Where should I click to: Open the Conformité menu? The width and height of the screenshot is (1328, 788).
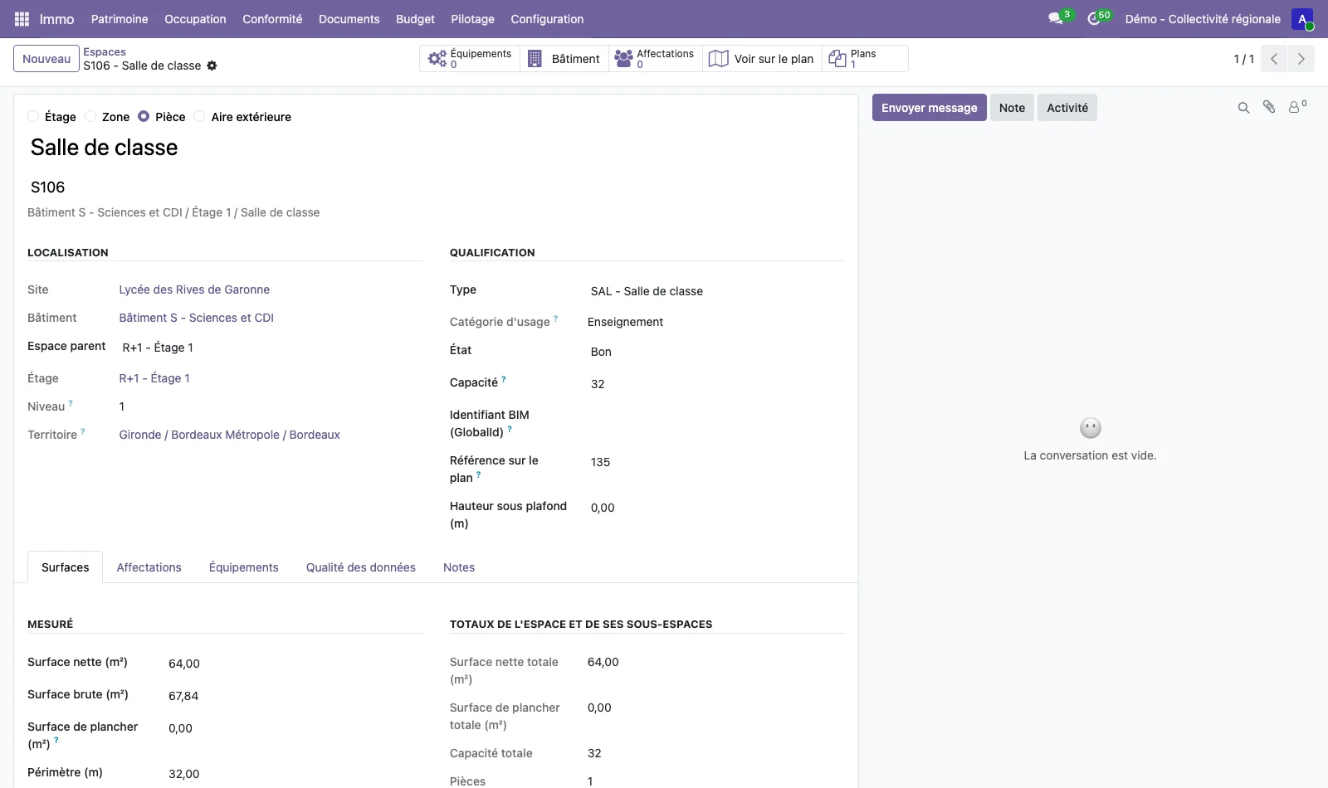pos(272,19)
